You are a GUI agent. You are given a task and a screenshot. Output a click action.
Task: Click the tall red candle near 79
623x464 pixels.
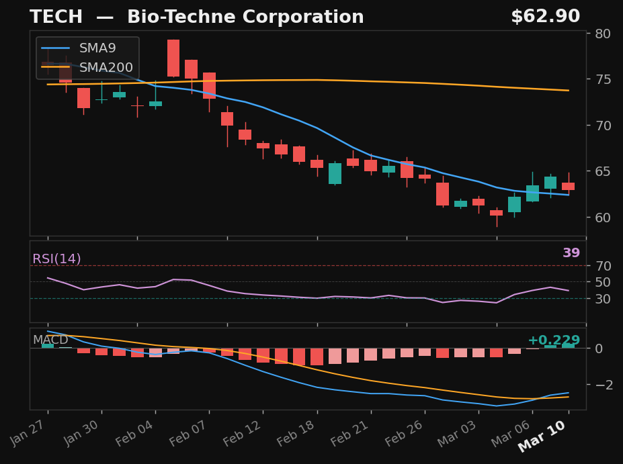(173, 58)
